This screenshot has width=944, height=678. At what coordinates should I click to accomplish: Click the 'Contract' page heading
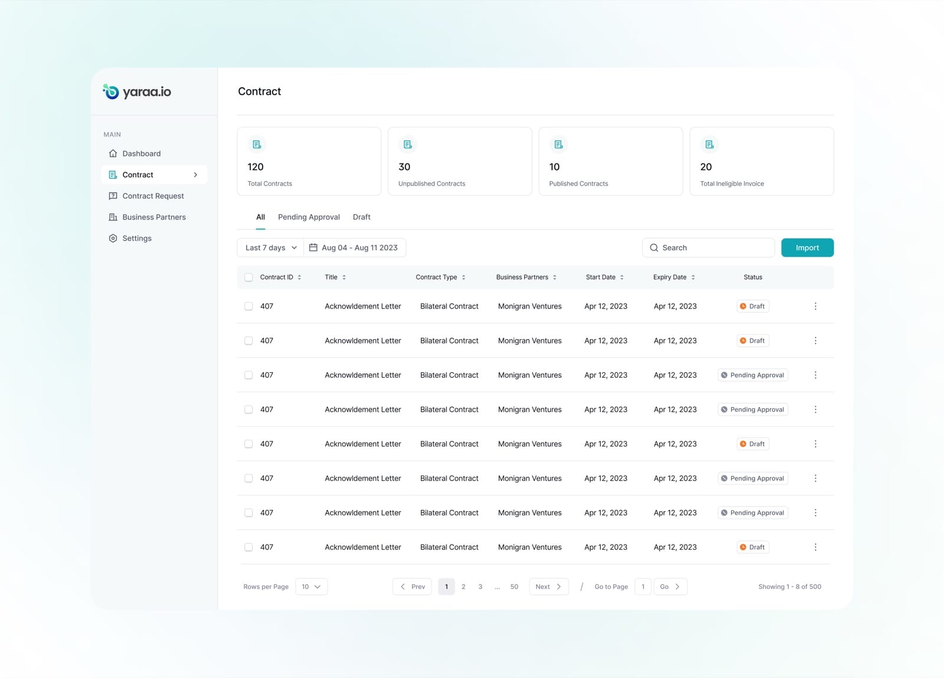pos(260,91)
